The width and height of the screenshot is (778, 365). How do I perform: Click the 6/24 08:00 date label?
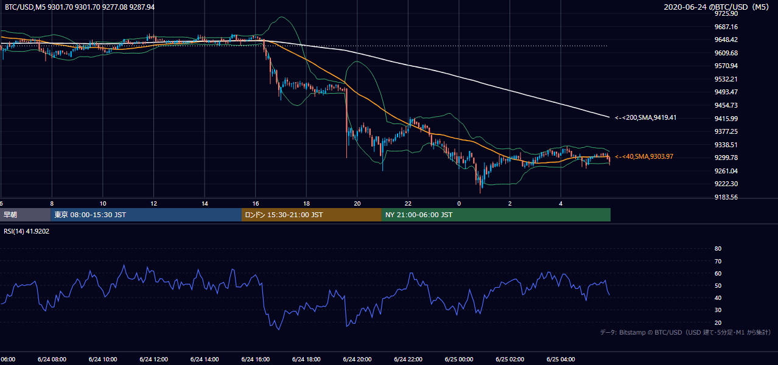coord(52,359)
